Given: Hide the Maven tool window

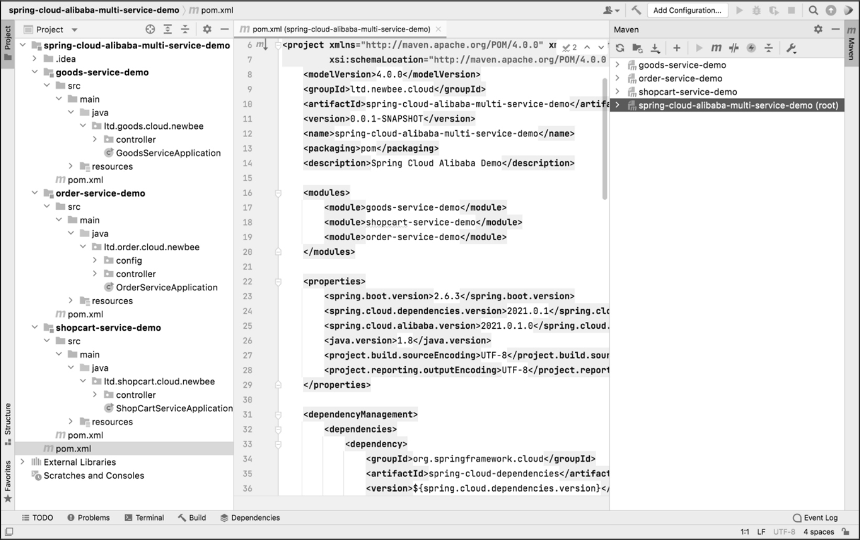Looking at the screenshot, I should tap(835, 29).
